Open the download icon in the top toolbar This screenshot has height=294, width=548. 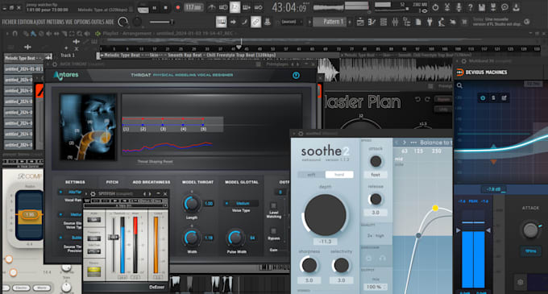coord(517,7)
